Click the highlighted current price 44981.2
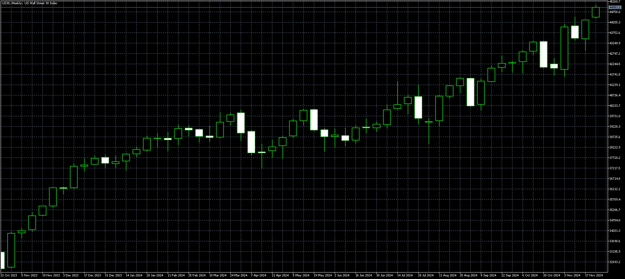 click(x=615, y=7)
